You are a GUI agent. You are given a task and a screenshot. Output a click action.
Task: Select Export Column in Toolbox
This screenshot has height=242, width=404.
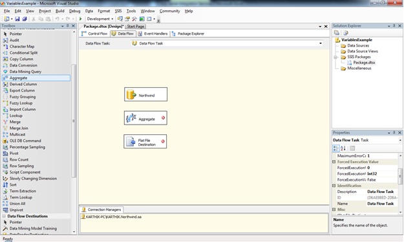coord(22,90)
